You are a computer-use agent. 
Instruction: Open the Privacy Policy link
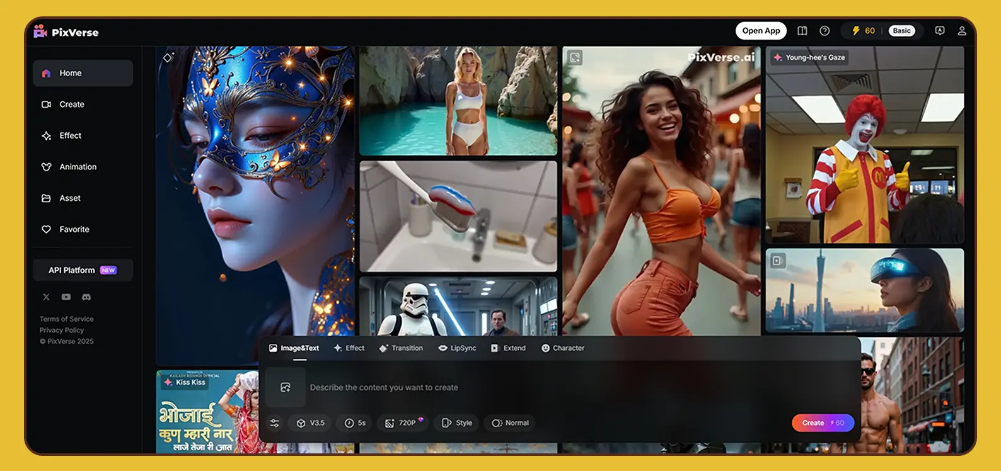coord(61,330)
